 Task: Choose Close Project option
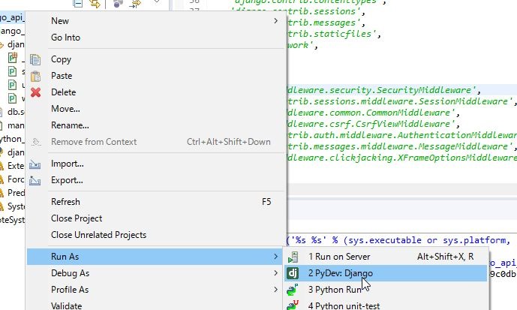77,218
